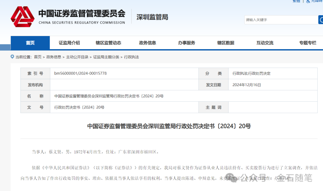Go to 办事服务 navigation menu
The image size is (323, 191).
(187, 43)
